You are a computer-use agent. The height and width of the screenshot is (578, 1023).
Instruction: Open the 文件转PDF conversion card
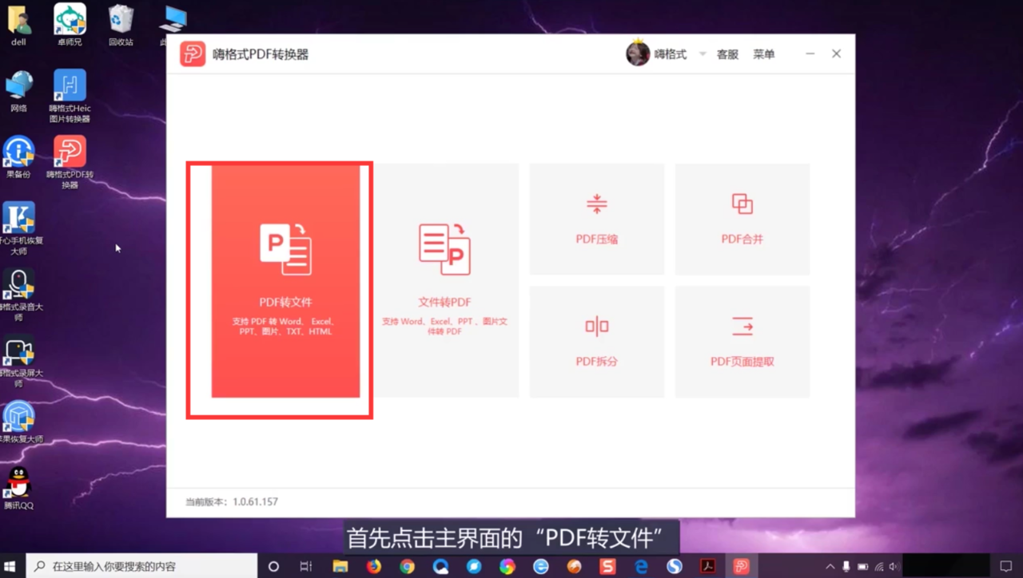445,281
